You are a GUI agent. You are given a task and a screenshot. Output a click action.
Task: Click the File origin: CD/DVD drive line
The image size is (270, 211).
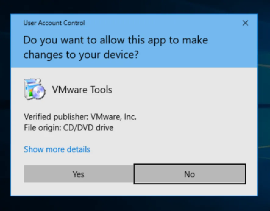[x=69, y=128]
